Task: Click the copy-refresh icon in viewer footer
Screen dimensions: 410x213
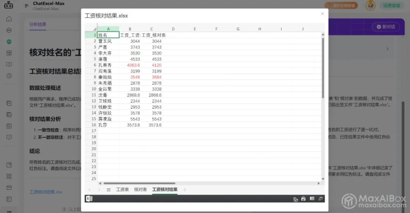Action: point(295,199)
